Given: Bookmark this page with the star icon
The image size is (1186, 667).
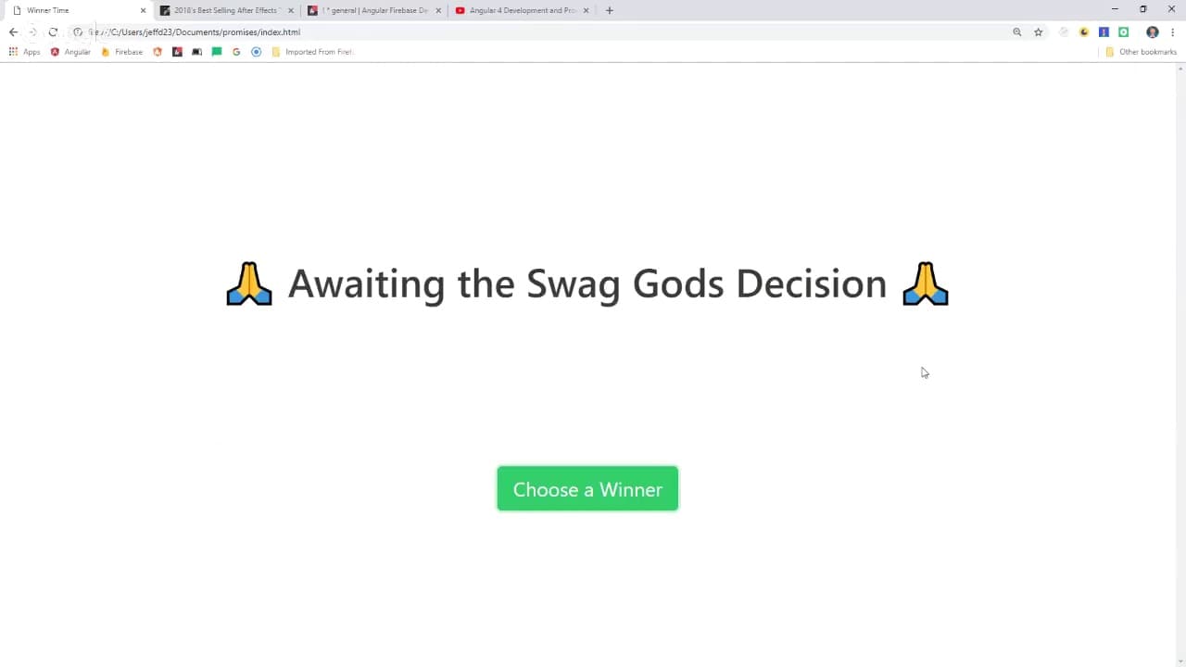Looking at the screenshot, I should pos(1039,31).
